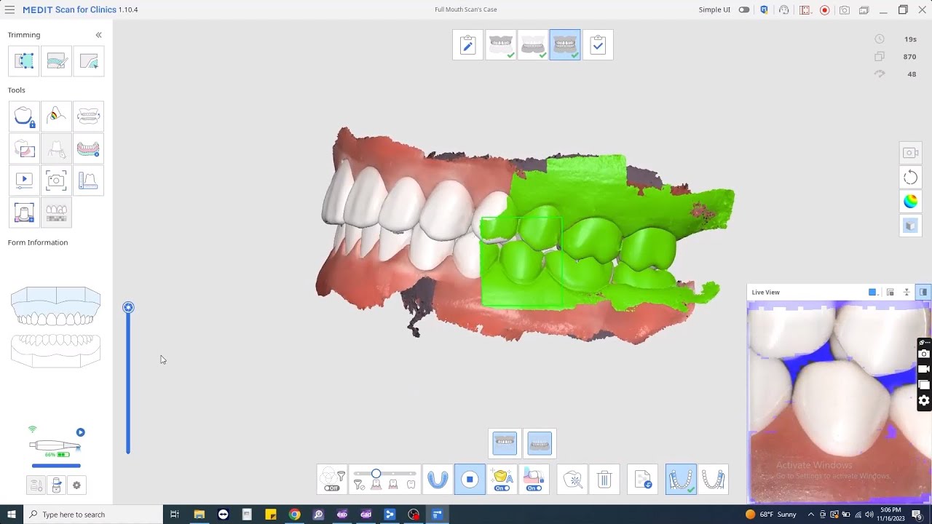Viewport: 932px width, 524px height.
Task: Select first occlusion alignment arch button
Action: coord(681,480)
